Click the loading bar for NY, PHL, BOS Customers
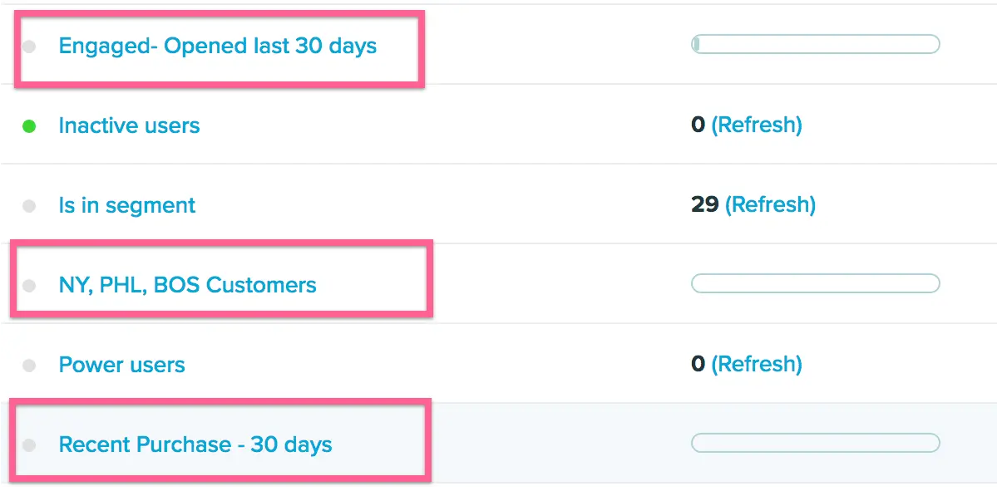Viewport: 997px width, 491px height. [815, 284]
